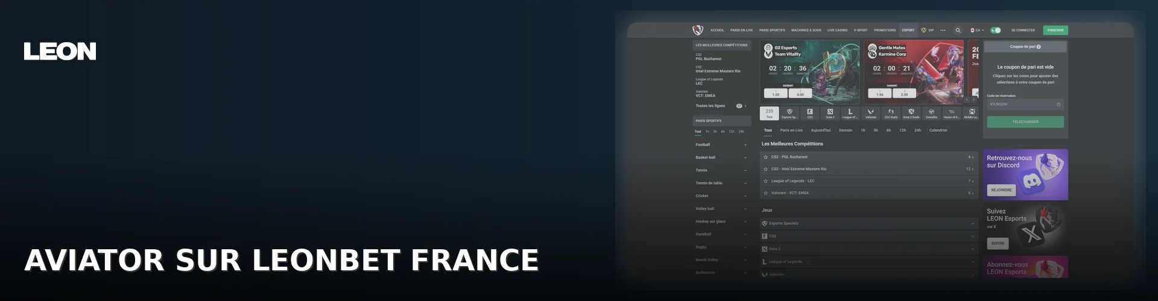Click the previous banner arrow

(x=967, y=100)
